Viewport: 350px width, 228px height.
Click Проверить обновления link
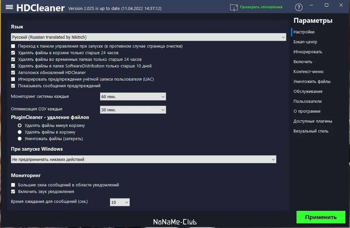[261, 7]
